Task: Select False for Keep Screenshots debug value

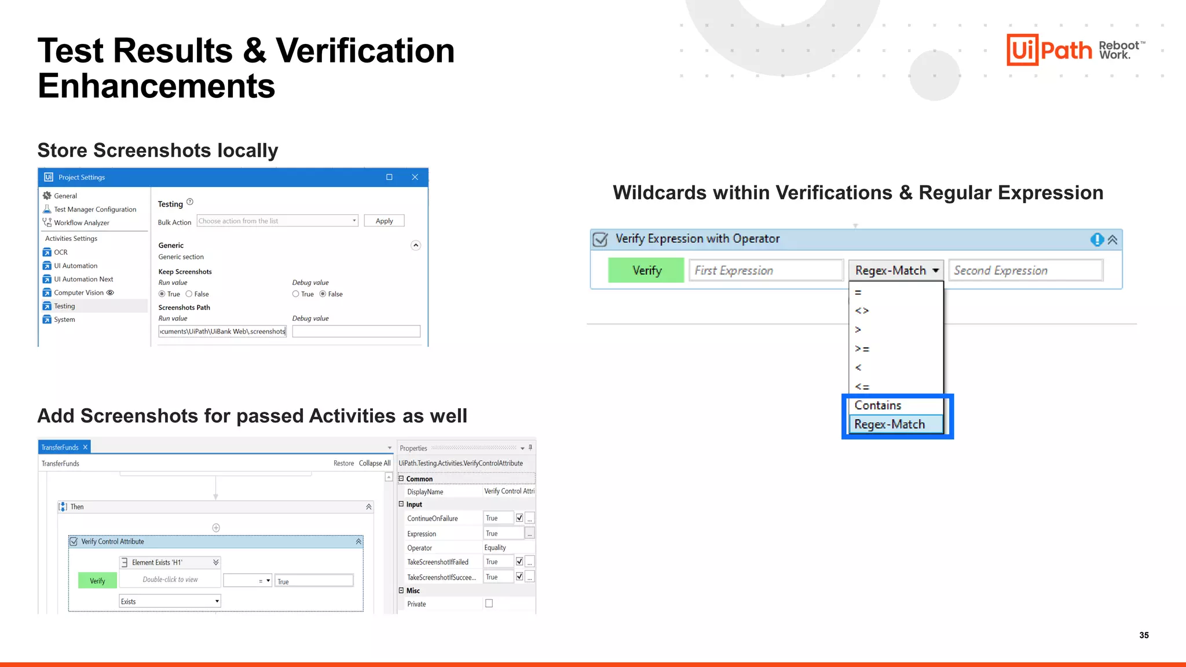Action: 323,294
